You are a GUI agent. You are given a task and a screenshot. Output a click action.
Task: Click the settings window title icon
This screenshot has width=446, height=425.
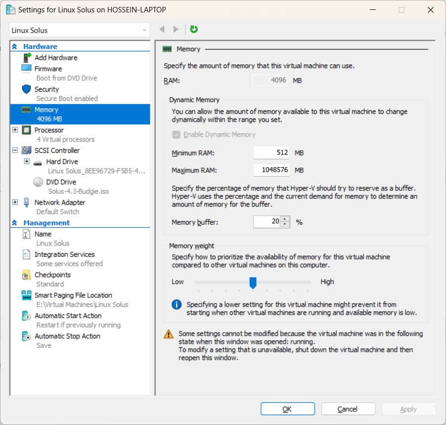(10, 10)
